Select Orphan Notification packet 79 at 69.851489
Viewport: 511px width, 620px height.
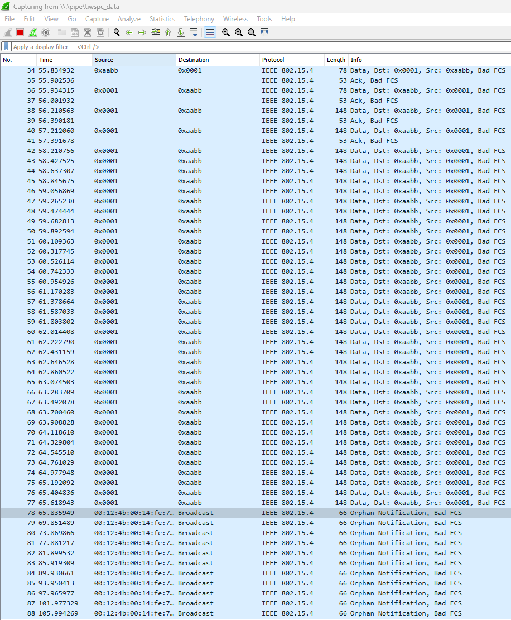tap(255, 523)
